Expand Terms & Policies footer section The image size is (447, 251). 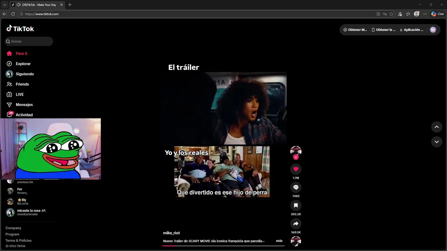point(19,241)
